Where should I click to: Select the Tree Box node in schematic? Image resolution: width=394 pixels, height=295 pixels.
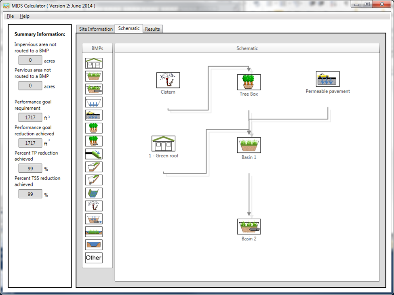coord(249,82)
